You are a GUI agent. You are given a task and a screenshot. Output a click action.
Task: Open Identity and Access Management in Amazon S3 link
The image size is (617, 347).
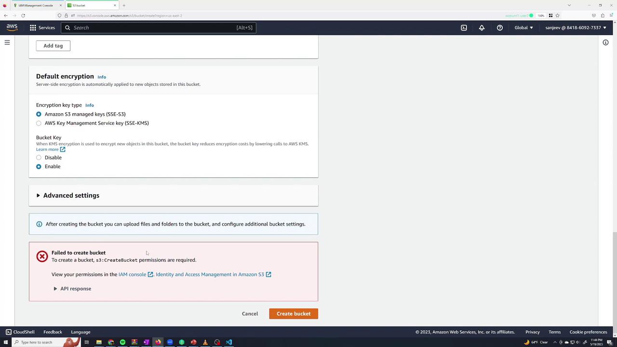pyautogui.click(x=213, y=274)
